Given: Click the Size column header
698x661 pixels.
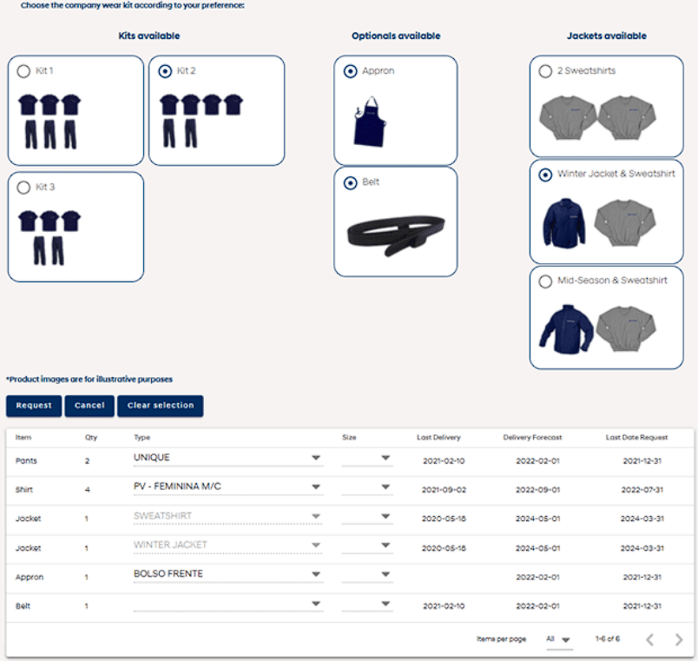Looking at the screenshot, I should point(349,438).
